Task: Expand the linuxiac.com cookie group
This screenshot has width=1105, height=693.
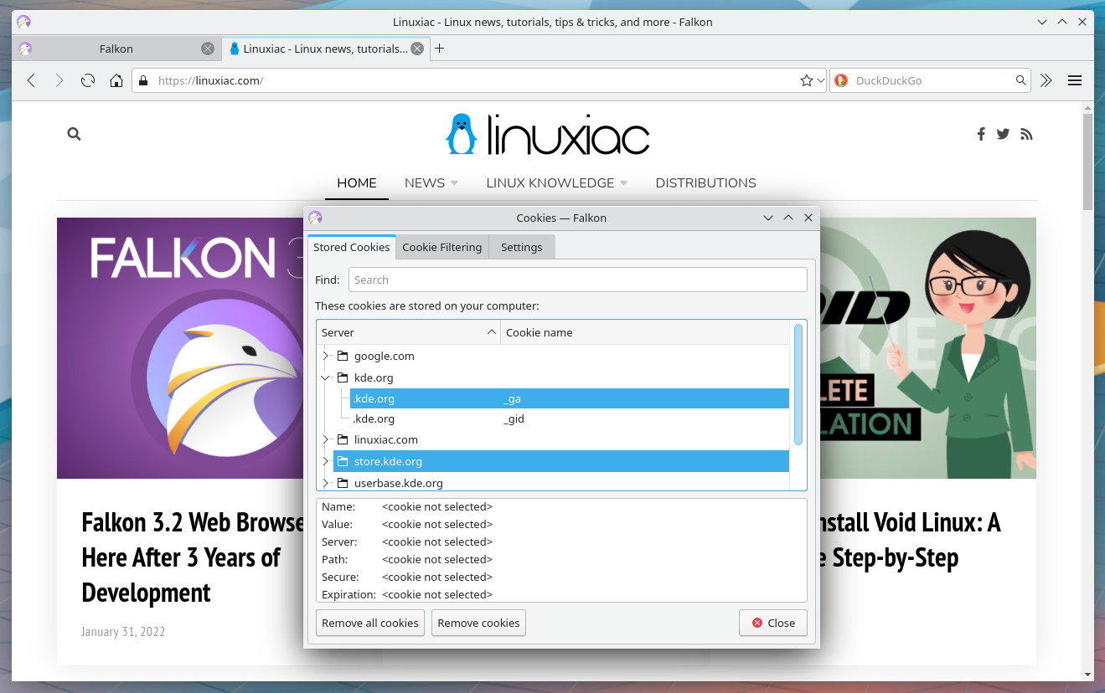Action: point(326,439)
